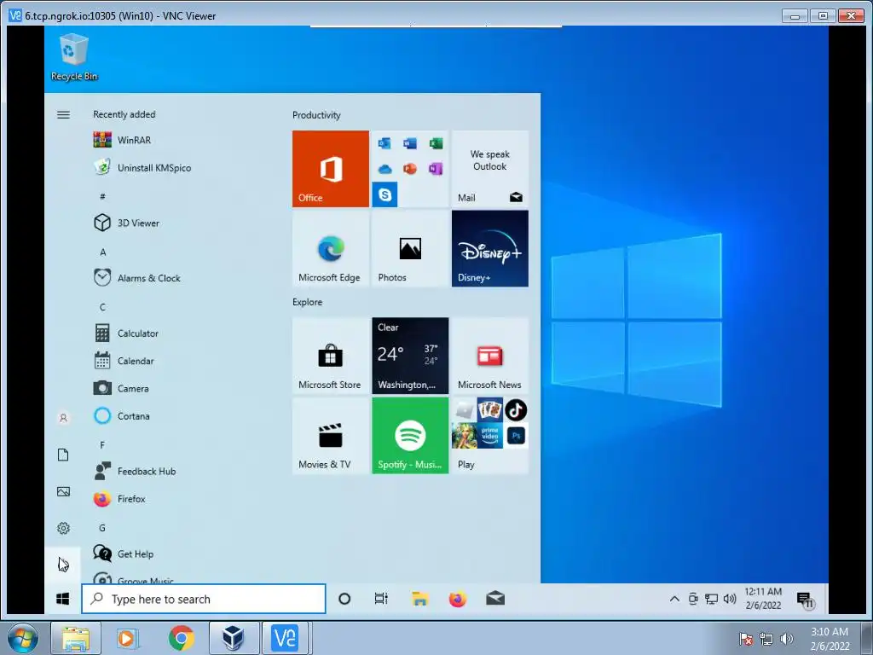
Task: Expand the Start menu hamburger
Action: tap(63, 115)
